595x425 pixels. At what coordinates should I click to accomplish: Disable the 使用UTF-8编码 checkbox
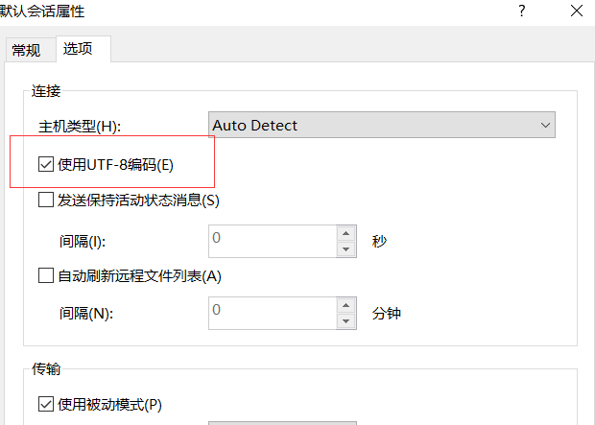pyautogui.click(x=46, y=164)
